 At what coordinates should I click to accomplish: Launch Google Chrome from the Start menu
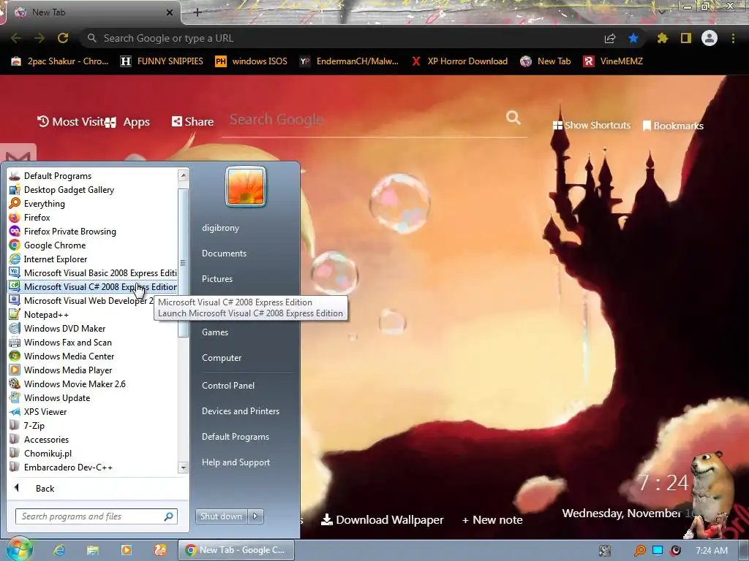click(93, 245)
